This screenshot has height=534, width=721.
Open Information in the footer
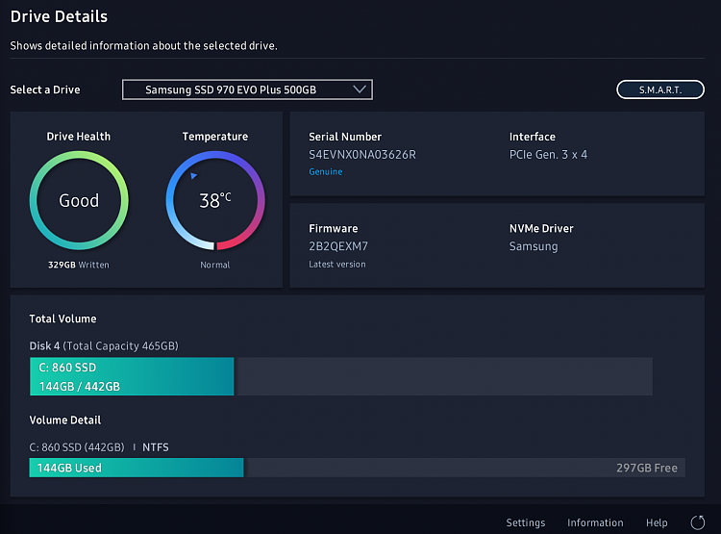595,523
